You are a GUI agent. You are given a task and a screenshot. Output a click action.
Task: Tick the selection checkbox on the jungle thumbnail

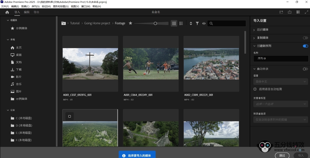tap(69, 116)
